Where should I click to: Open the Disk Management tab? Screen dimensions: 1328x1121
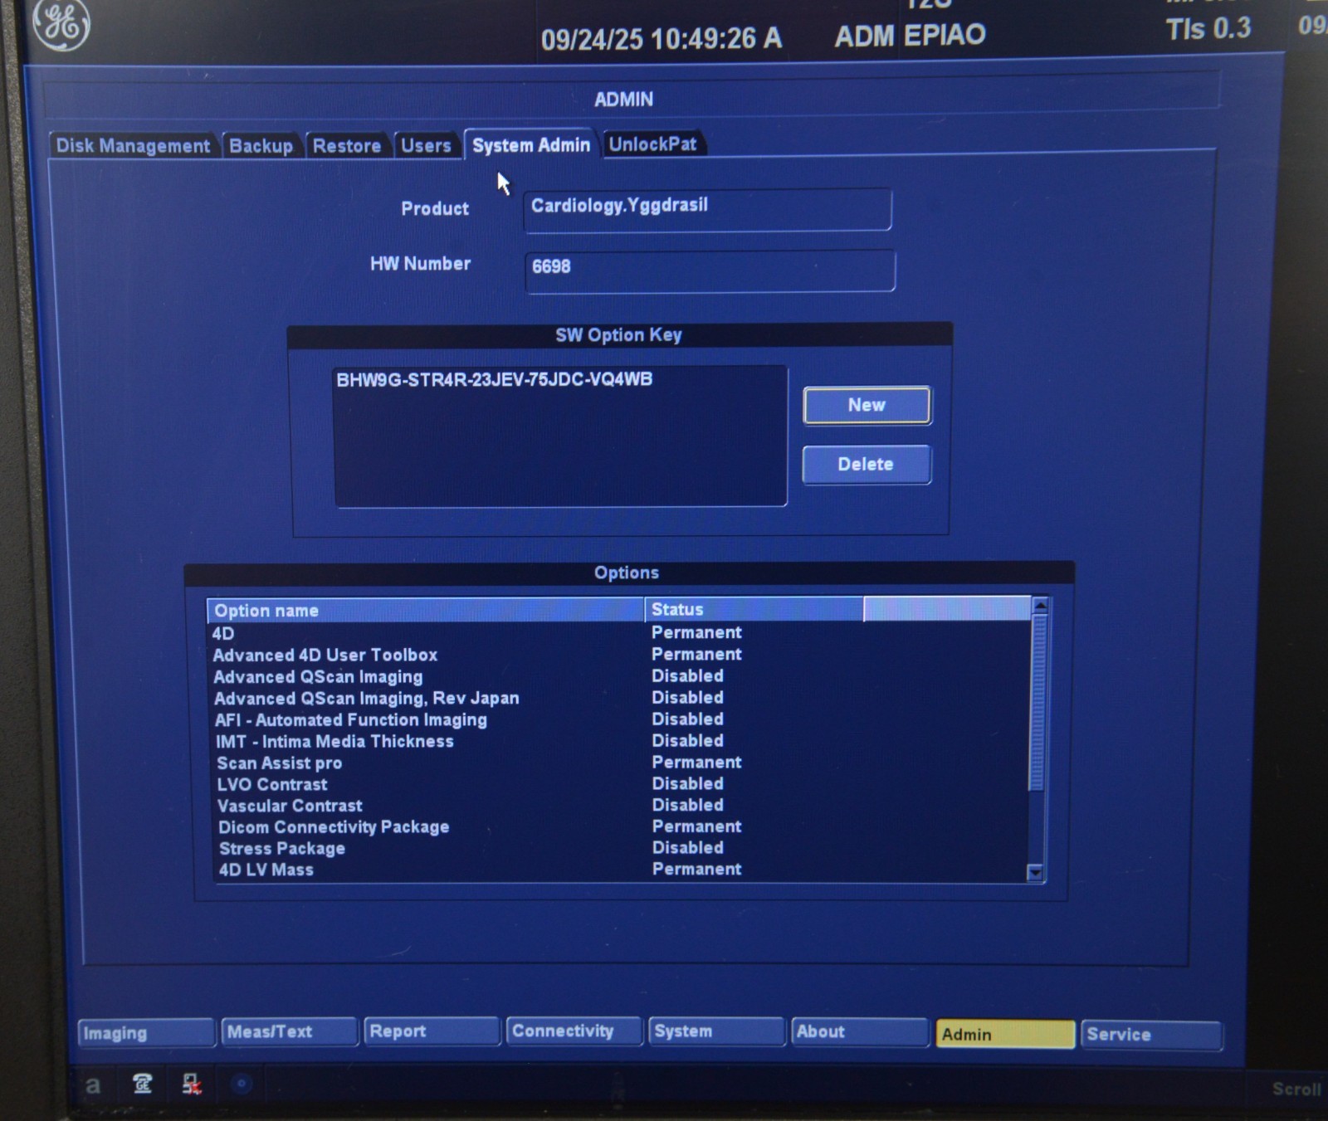[133, 146]
